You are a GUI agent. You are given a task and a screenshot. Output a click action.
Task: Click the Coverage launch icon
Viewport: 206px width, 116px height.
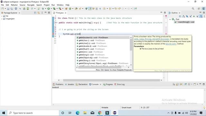(54, 9)
